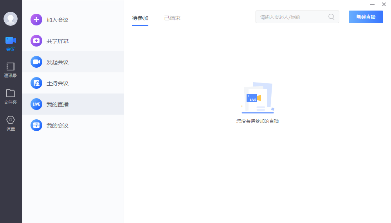
Task: Click the LIVE illustration in empty state
Action: click(258, 98)
